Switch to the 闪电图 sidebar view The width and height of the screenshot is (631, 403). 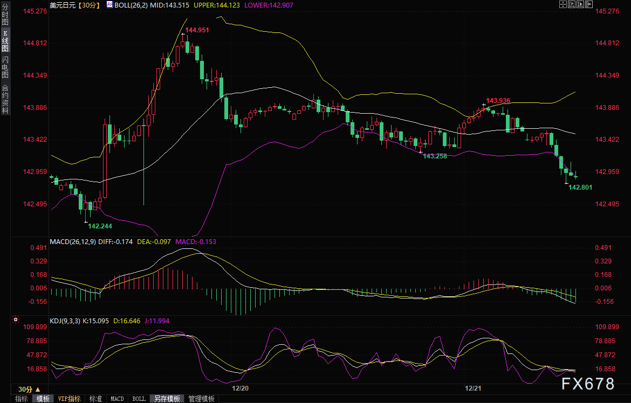[x=5, y=67]
